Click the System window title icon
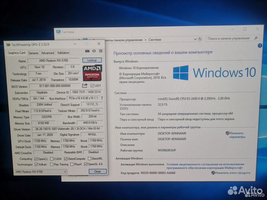Image resolution: width=267 pixels, height=200 pixels. pos(59,32)
